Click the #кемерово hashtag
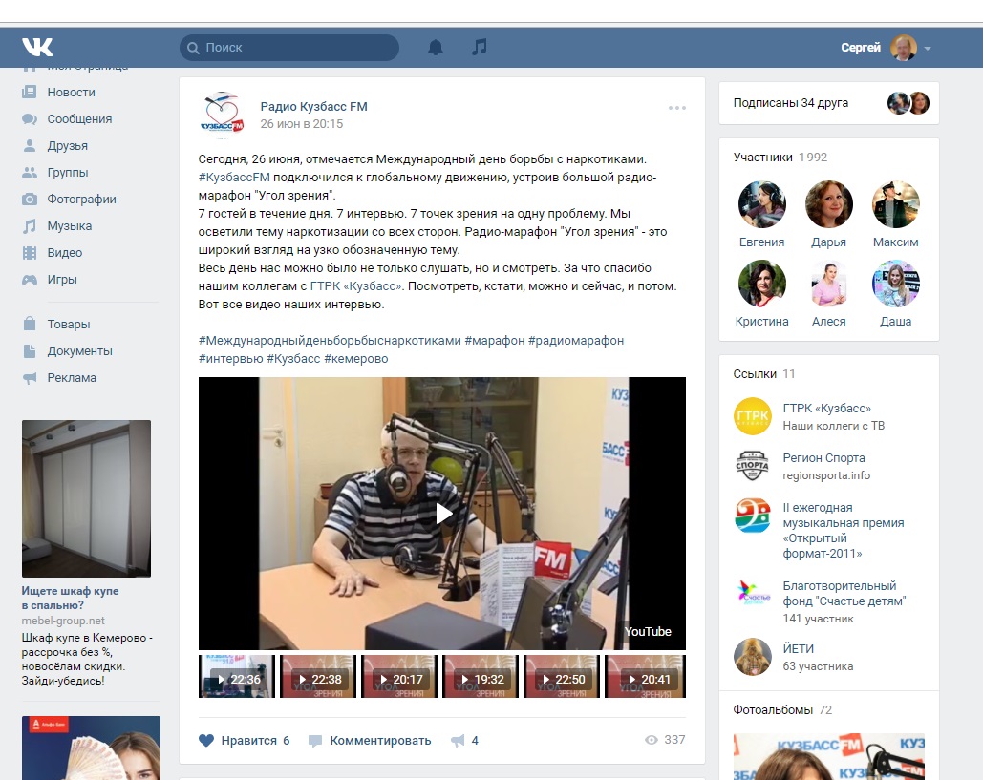The height and width of the screenshot is (780, 983). pyautogui.click(x=356, y=358)
